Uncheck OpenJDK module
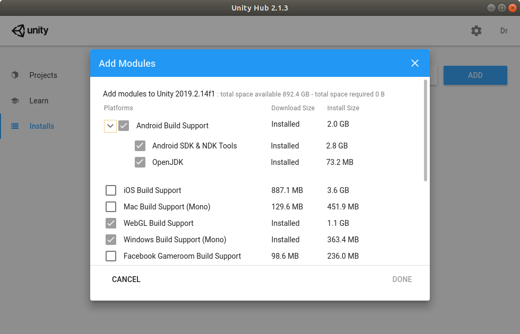Screen dimensions: 520x334 coord(140,162)
